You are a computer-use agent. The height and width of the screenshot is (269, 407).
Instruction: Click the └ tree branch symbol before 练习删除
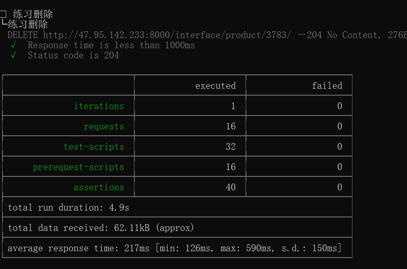[3, 24]
